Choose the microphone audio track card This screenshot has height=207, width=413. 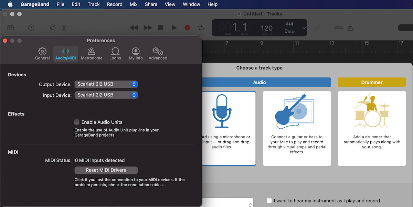click(x=229, y=129)
